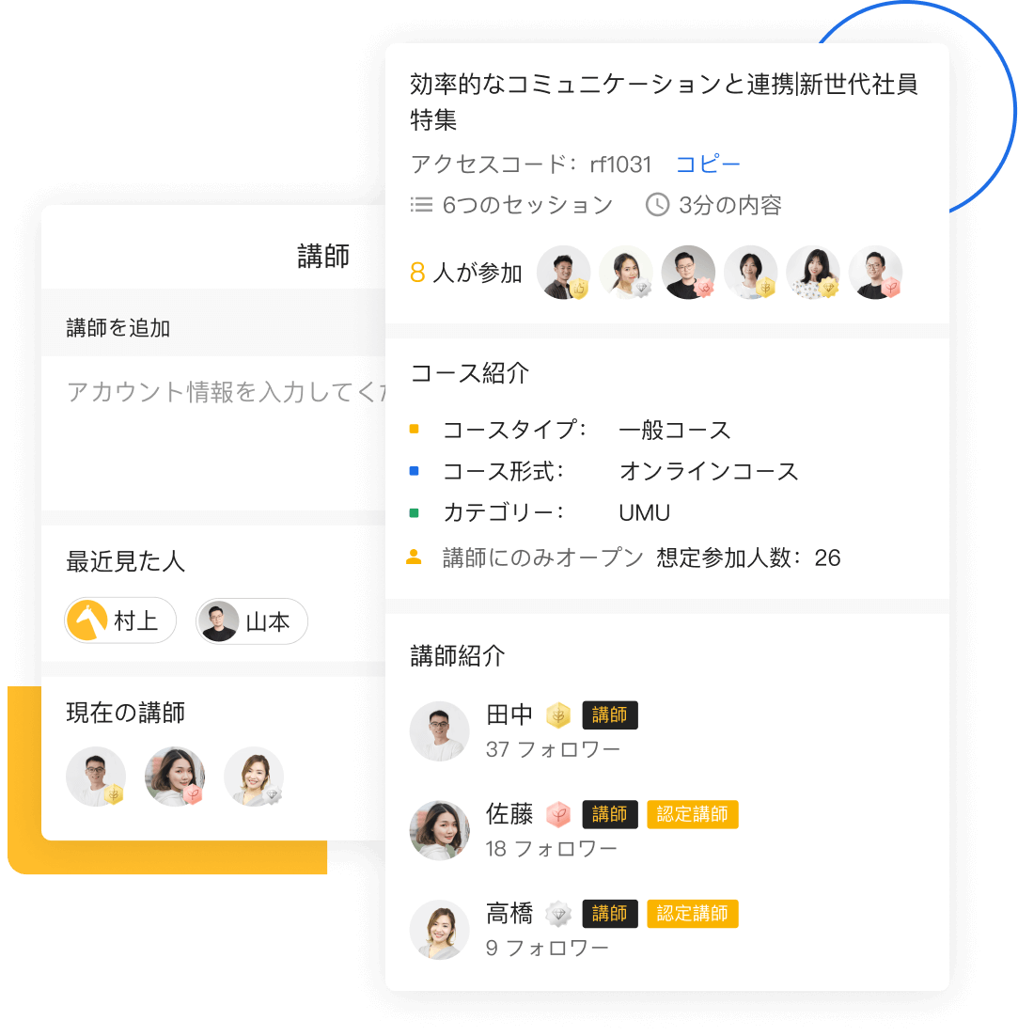This screenshot has width=1018, height=1036.
Task: Select the 山本 recent person chip
Action: point(252,621)
